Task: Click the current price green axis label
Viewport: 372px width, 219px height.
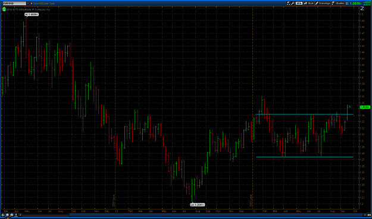Action: pos(365,107)
